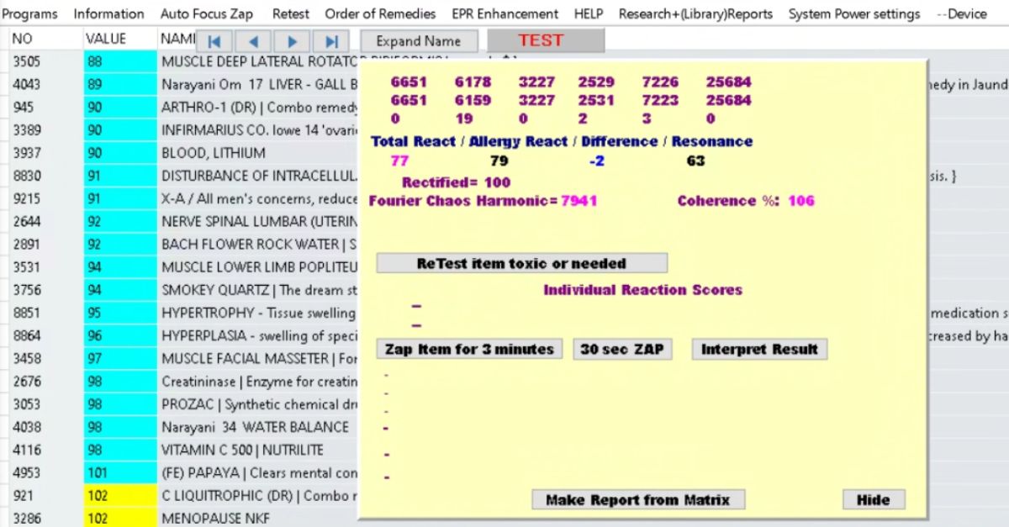Image resolution: width=1009 pixels, height=527 pixels.
Task: Open the Programs menu
Action: coord(30,14)
